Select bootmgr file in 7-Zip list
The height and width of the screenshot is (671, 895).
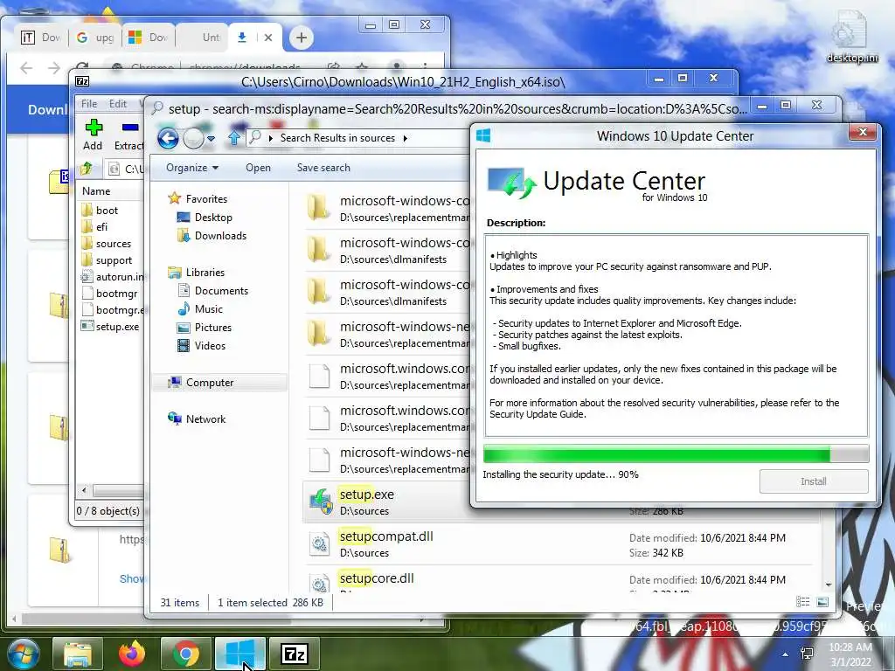pyautogui.click(x=116, y=294)
